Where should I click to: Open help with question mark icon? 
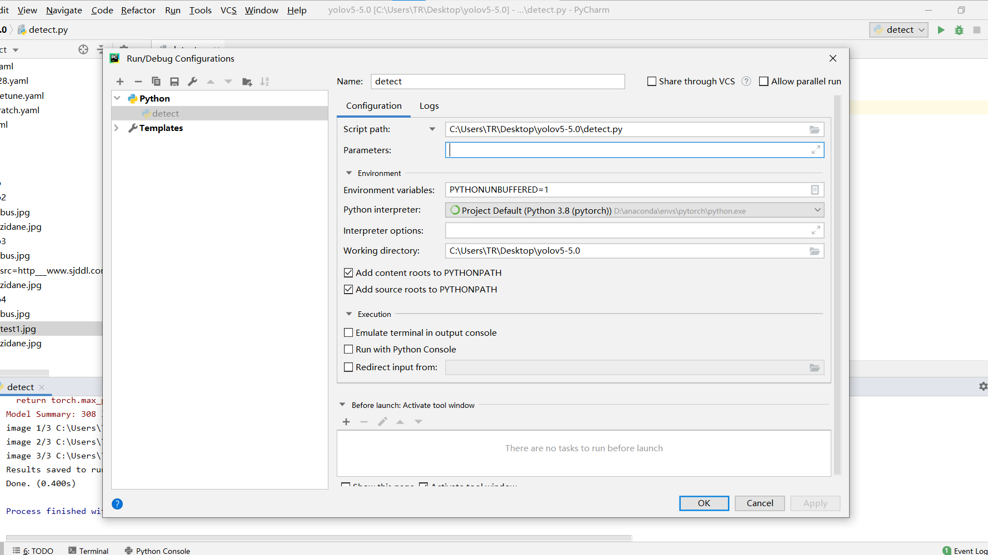pyautogui.click(x=117, y=504)
